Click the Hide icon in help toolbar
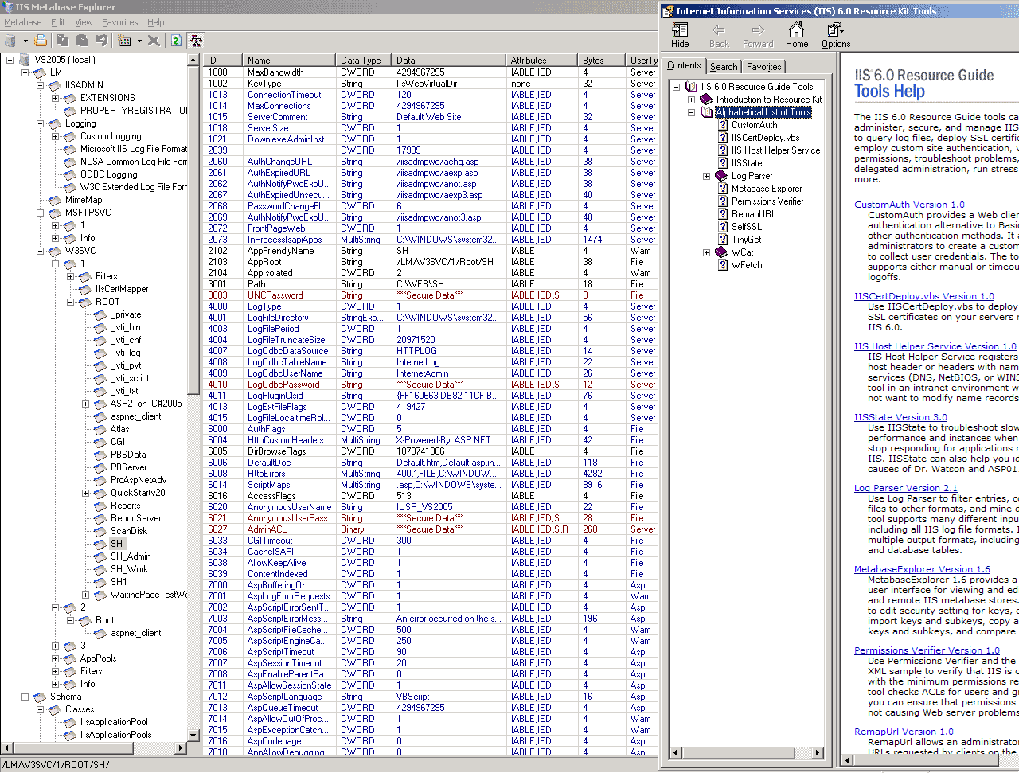1019x773 pixels. 680,30
